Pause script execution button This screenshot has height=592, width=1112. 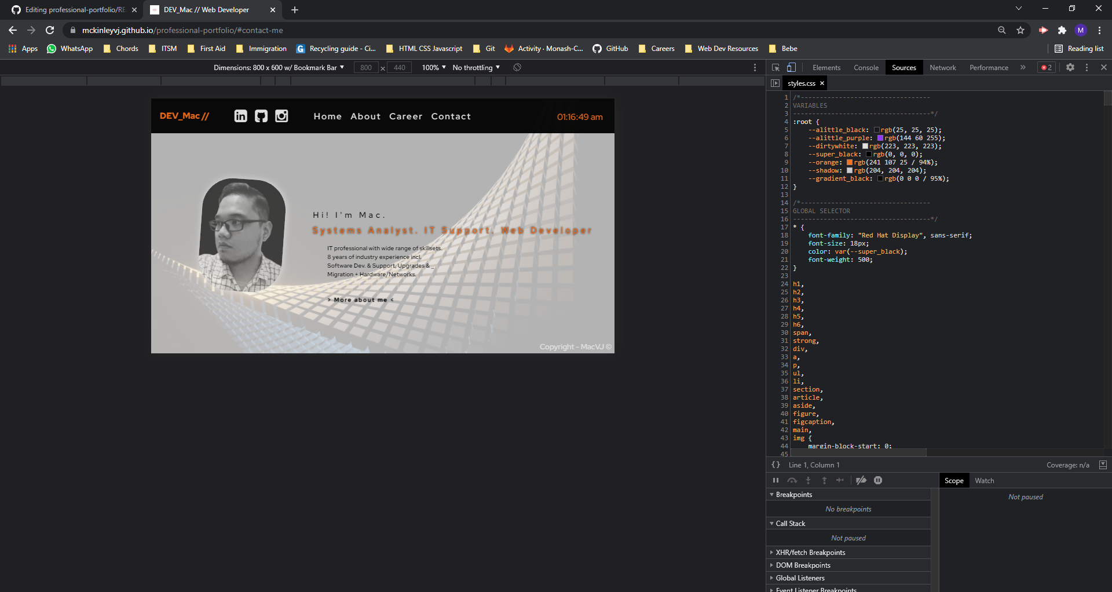coord(776,480)
